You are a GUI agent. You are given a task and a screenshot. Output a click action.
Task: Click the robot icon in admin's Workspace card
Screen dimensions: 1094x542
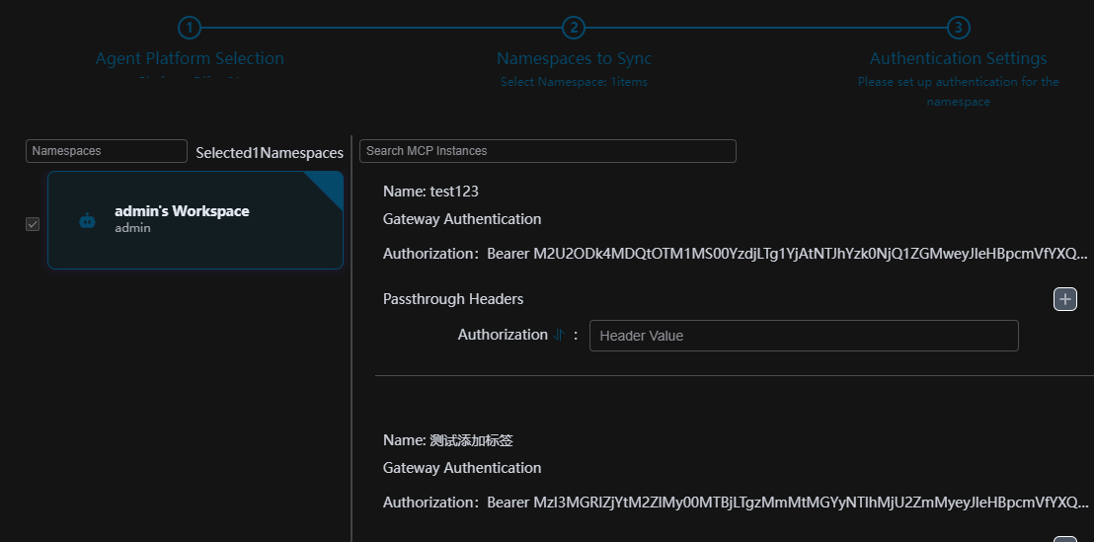(87, 221)
